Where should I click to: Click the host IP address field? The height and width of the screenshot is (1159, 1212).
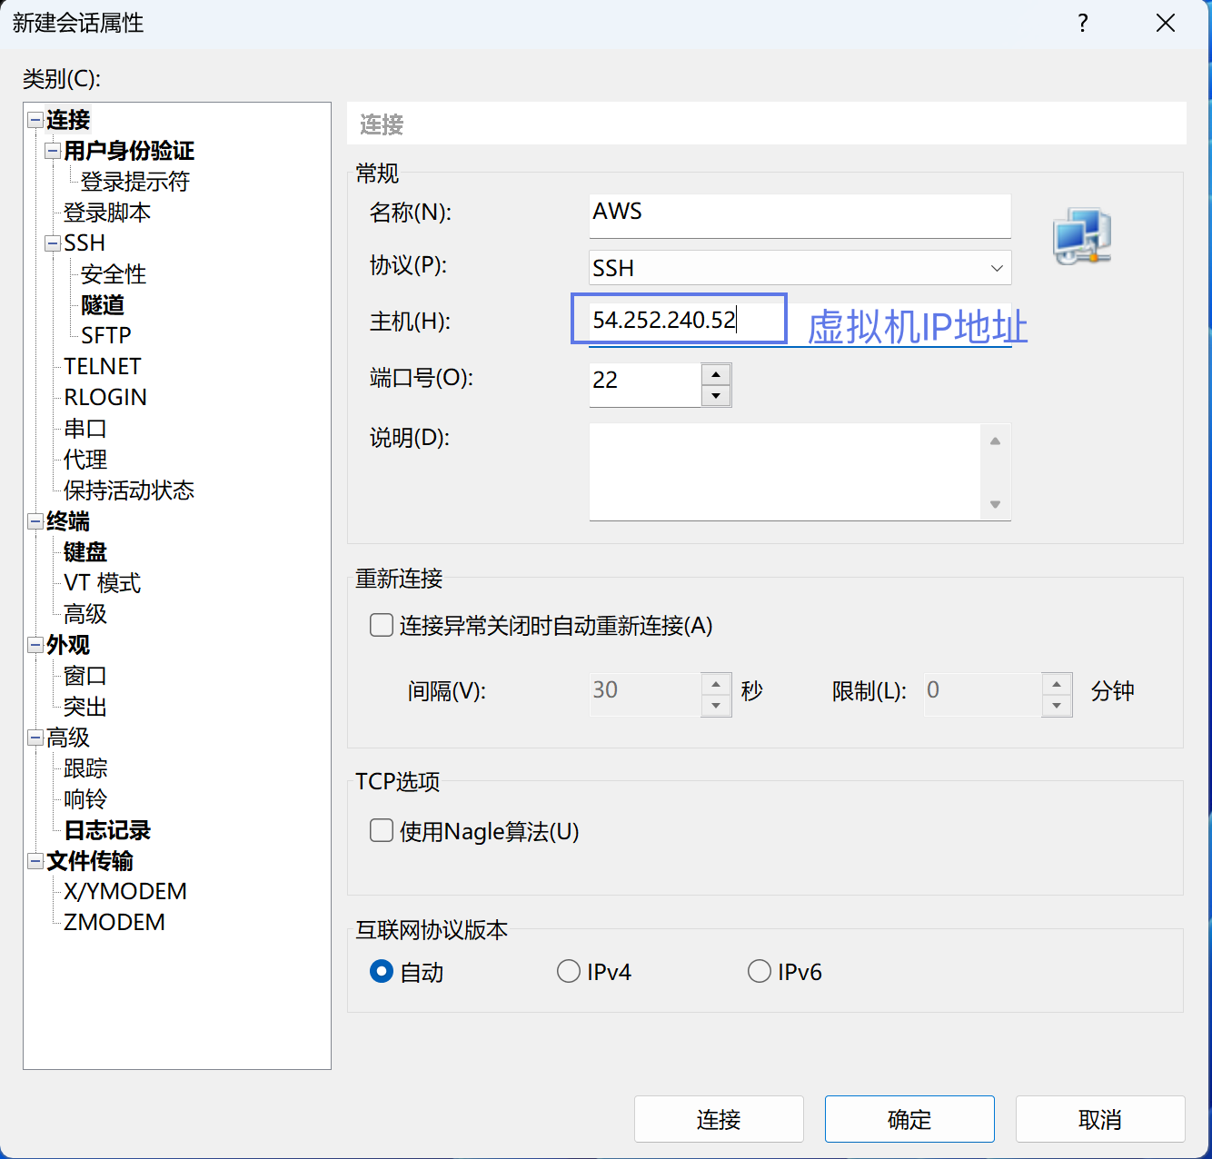pos(678,320)
